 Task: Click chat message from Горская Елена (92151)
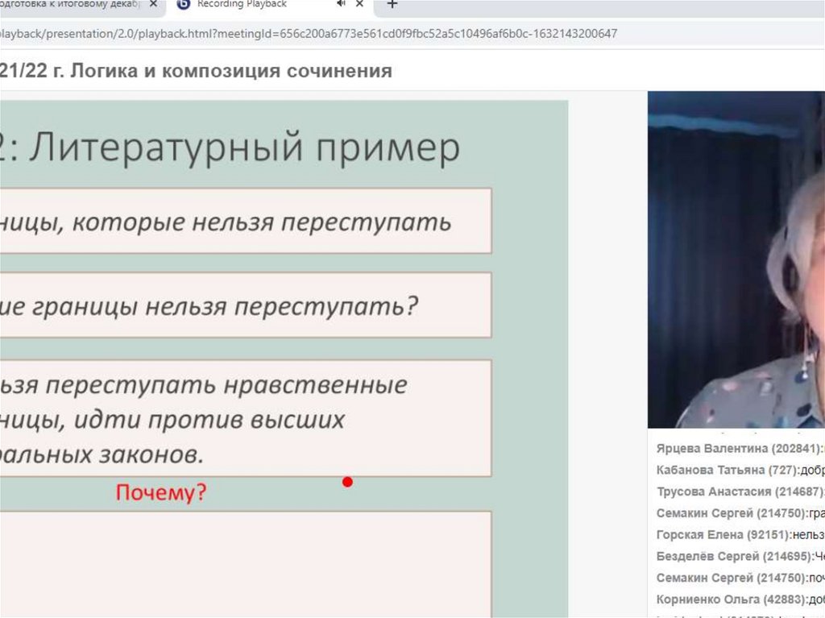click(x=740, y=535)
